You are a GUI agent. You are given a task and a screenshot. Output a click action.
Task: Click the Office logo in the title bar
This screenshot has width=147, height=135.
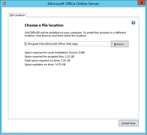4,4
